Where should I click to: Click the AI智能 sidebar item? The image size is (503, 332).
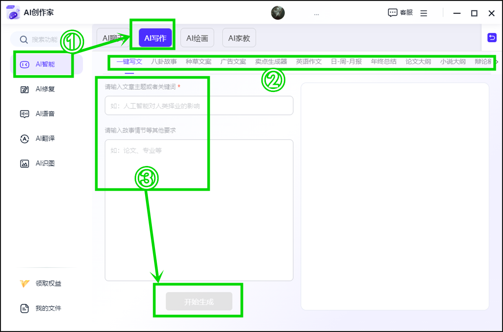tap(45, 65)
